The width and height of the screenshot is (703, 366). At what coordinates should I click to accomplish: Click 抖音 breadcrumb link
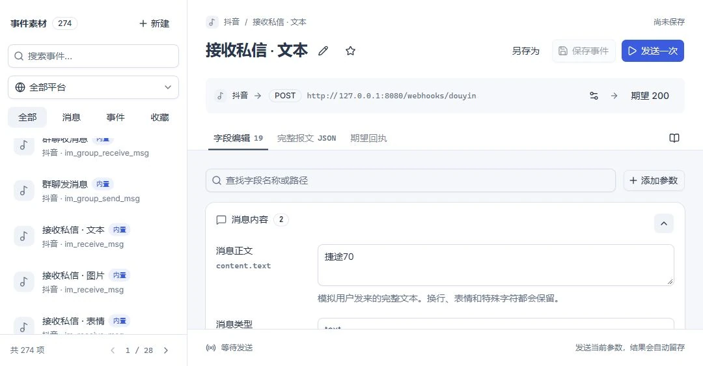click(x=231, y=22)
